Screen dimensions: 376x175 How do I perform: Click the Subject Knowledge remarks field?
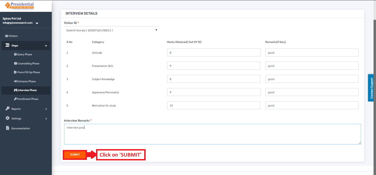coord(312,79)
